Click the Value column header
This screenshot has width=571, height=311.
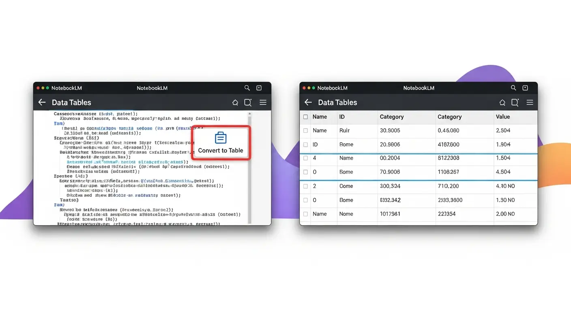click(502, 117)
